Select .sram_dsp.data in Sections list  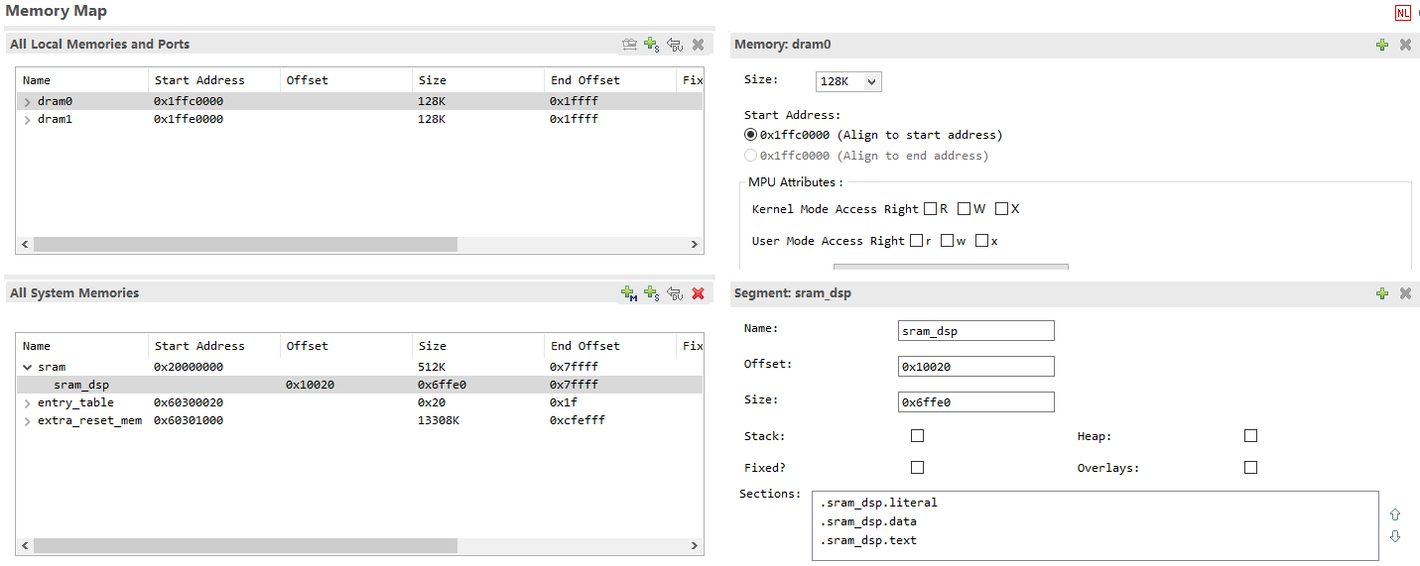[868, 521]
